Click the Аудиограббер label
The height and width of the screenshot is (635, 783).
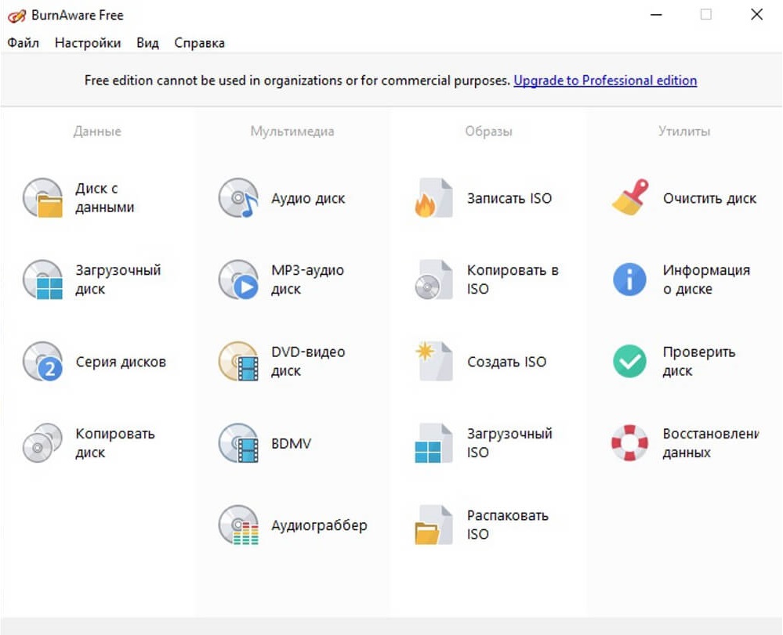click(319, 525)
